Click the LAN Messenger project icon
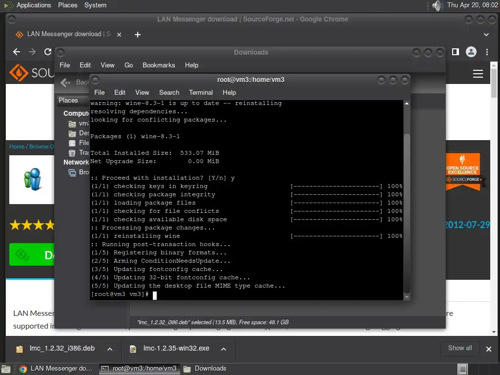 (x=33, y=179)
